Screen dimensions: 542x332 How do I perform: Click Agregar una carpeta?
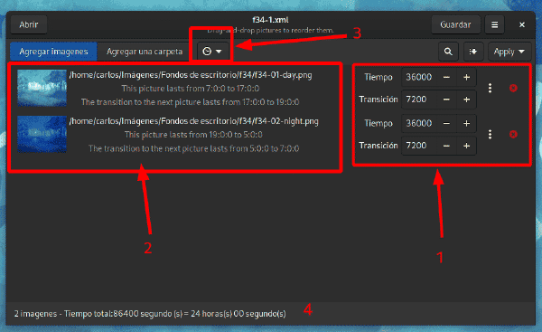145,52
